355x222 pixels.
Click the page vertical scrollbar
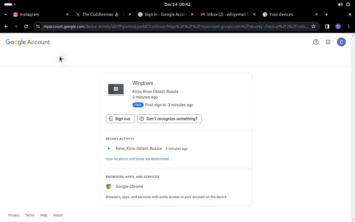(353, 127)
